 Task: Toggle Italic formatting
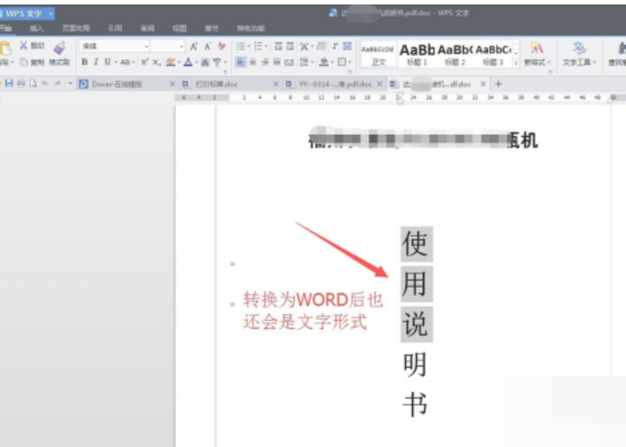[96, 62]
